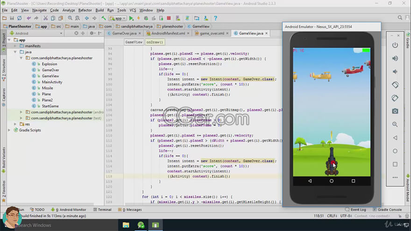Open the Event Log button

(355, 210)
